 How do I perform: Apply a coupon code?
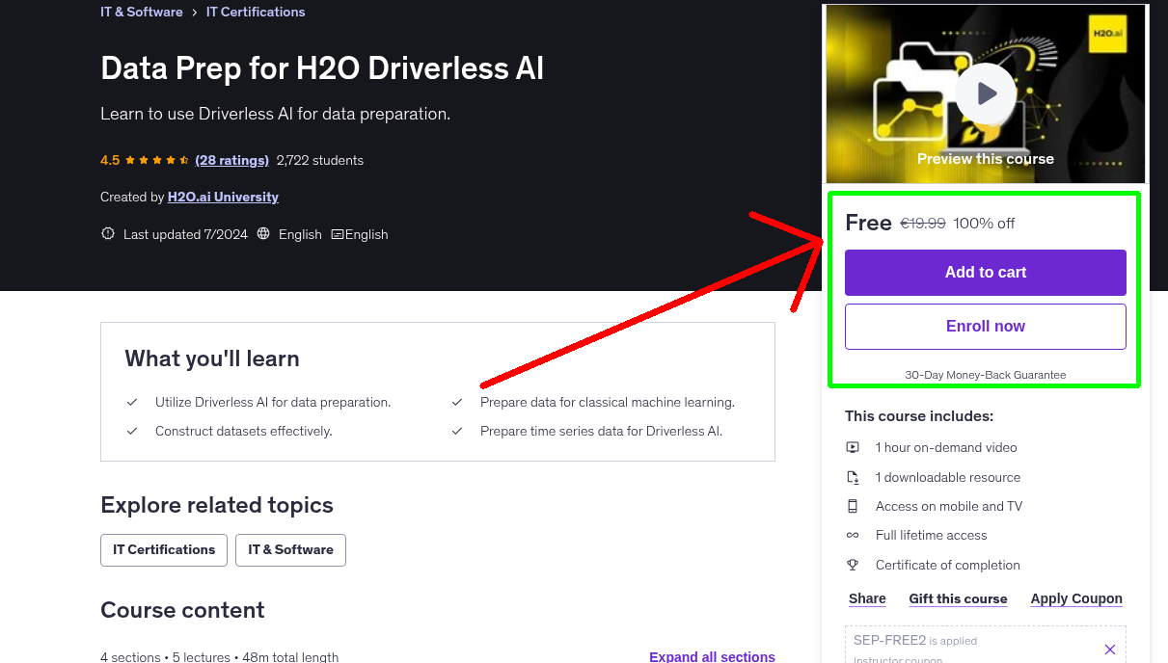click(x=1076, y=598)
